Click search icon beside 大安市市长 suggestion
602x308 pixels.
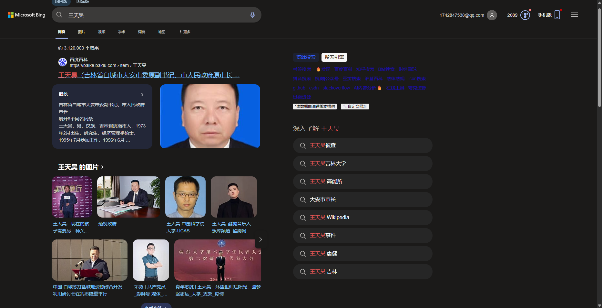[x=303, y=200]
